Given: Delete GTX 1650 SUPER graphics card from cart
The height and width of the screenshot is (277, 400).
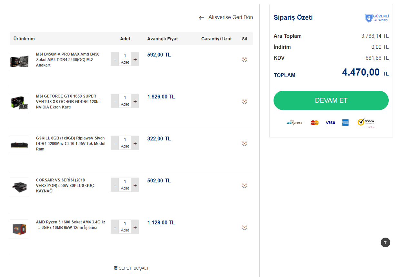Looking at the screenshot, I should tap(244, 101).
